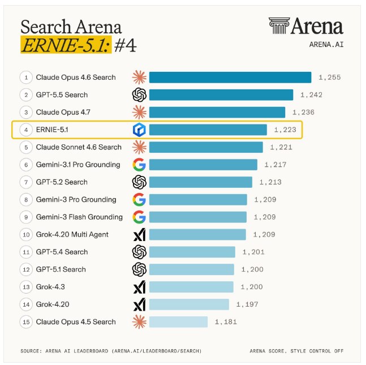Select rank circle number 1

pos(26,78)
